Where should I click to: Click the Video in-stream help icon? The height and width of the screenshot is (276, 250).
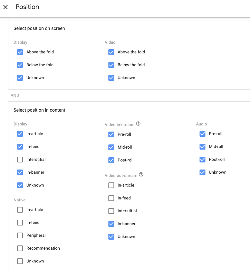[x=139, y=124]
